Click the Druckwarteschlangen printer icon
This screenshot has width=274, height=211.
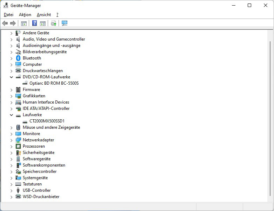click(x=18, y=71)
